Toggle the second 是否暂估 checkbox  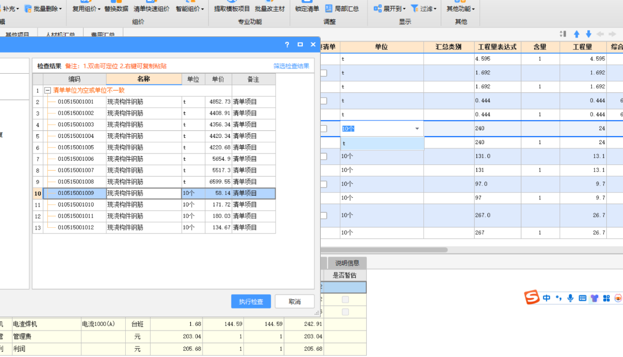[x=346, y=312]
